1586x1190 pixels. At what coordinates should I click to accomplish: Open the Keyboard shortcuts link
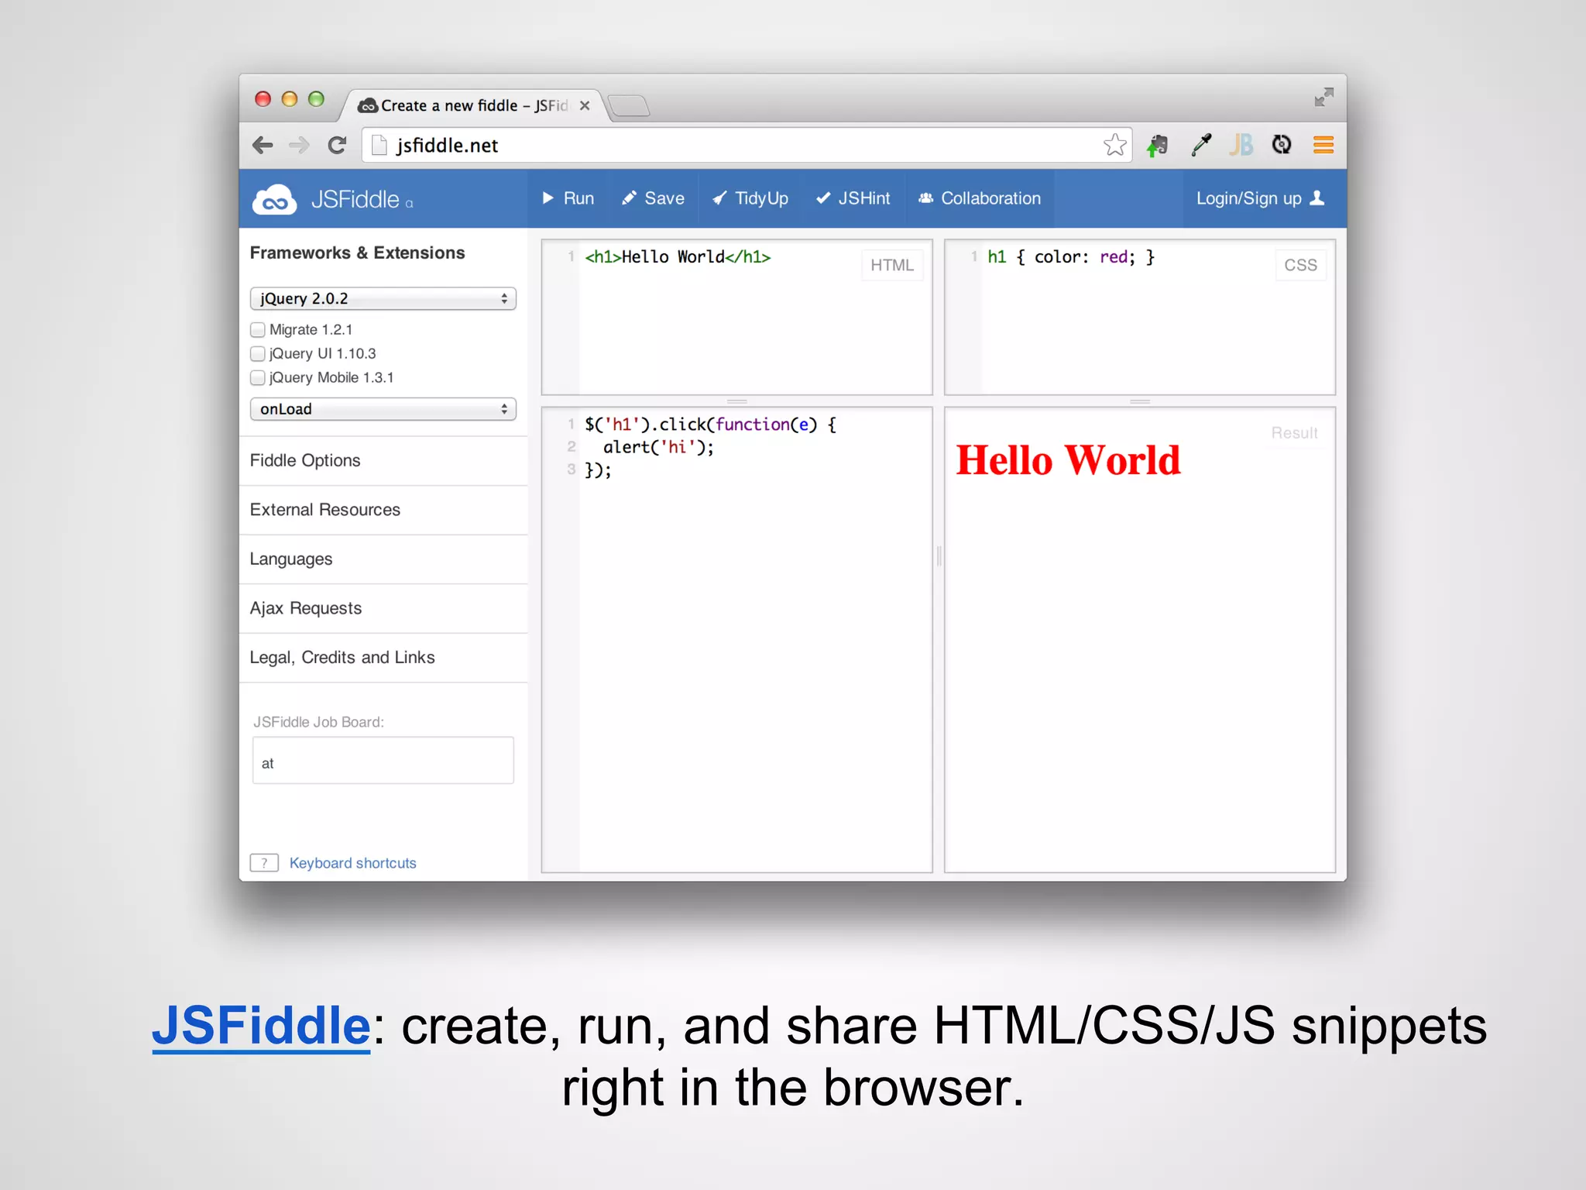[352, 863]
